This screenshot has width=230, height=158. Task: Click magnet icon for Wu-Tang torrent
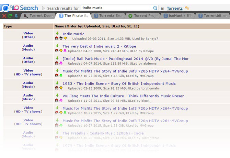pyautogui.click(x=57, y=100)
